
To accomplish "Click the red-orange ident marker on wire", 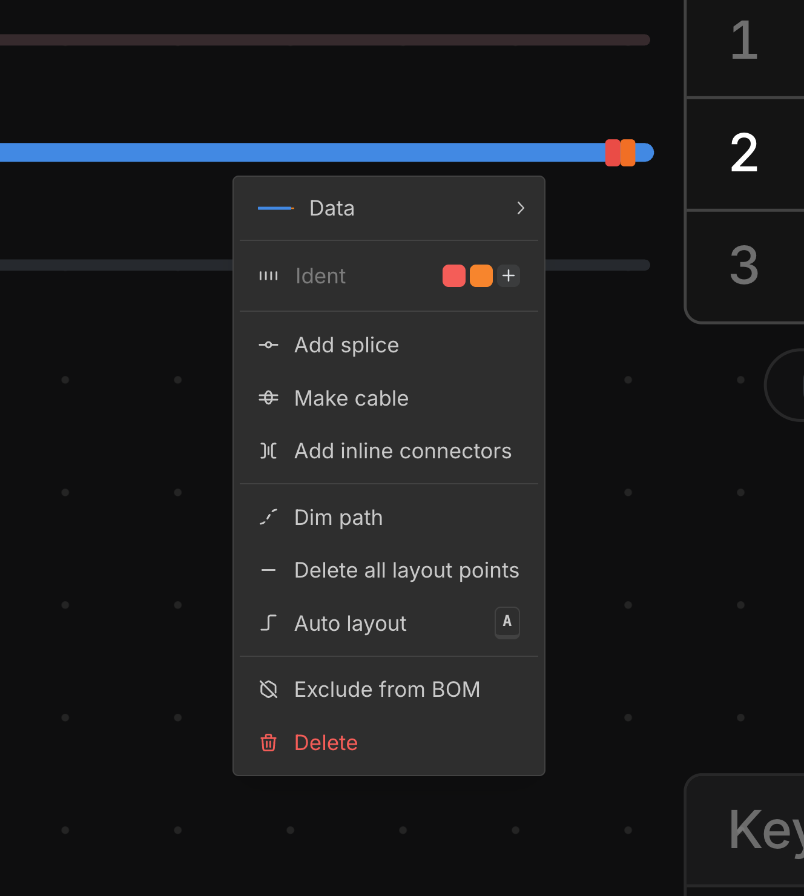I will pyautogui.click(x=620, y=153).
